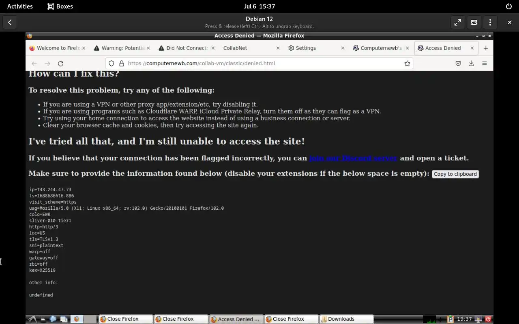Follow the join our Discord server link
This screenshot has height=324, width=519.
tap(353, 158)
